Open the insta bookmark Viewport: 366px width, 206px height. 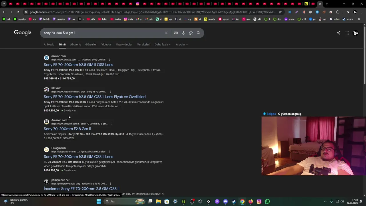click(x=128, y=19)
